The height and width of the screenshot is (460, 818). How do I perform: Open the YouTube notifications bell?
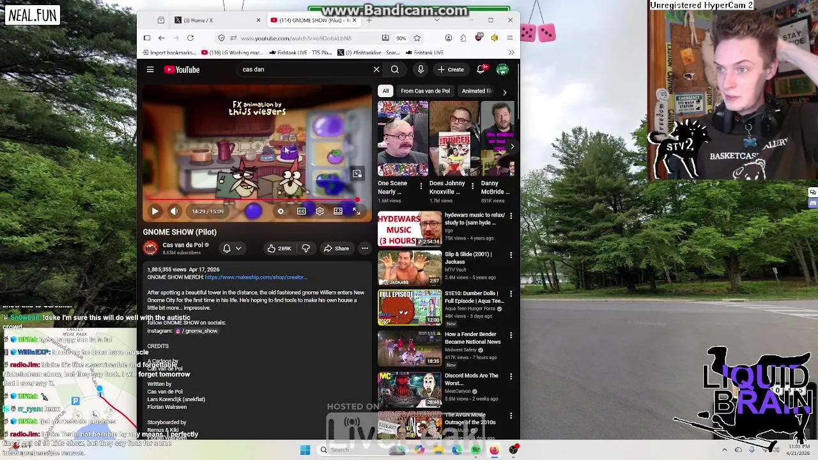coord(481,70)
